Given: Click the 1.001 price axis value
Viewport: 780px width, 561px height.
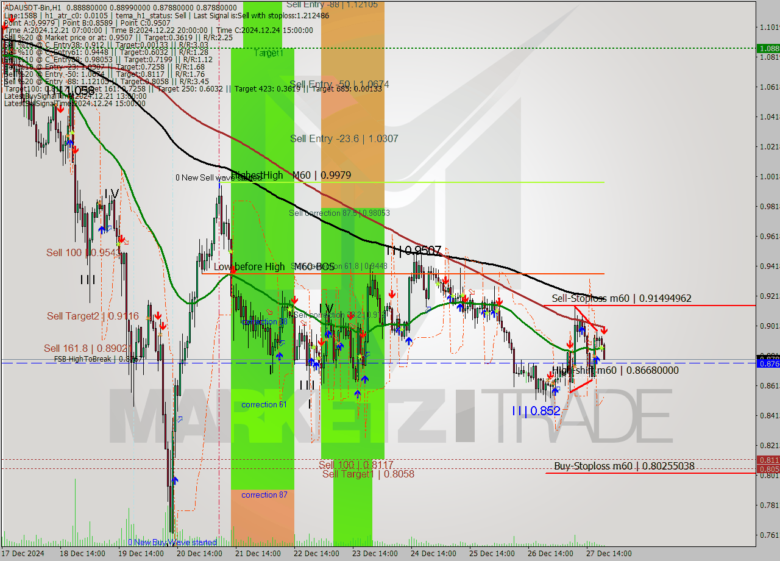Looking at the screenshot, I should 769,176.
